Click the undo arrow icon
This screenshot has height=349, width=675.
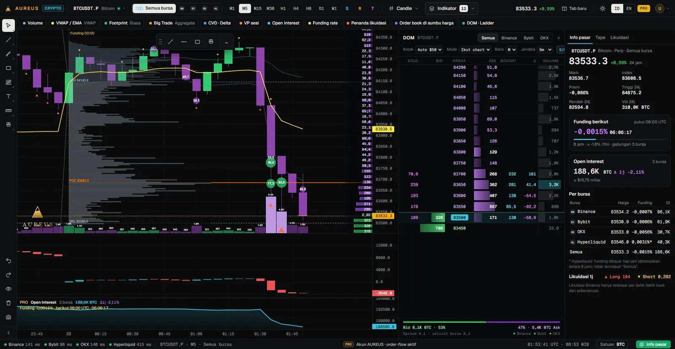[8, 260]
